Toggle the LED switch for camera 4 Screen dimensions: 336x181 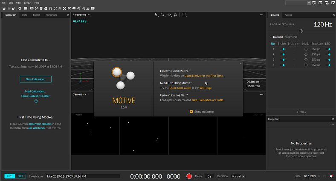click(328, 65)
